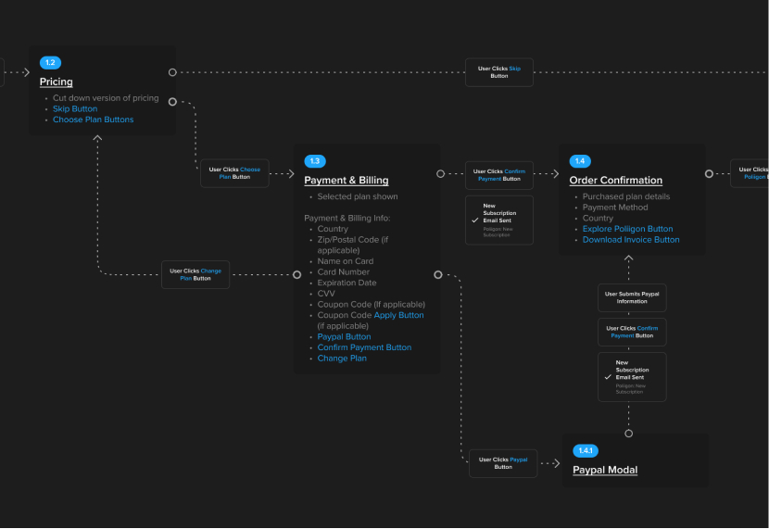Click the Choose Plan Buttons link
Viewport: 769px width, 529px height.
[x=94, y=120]
